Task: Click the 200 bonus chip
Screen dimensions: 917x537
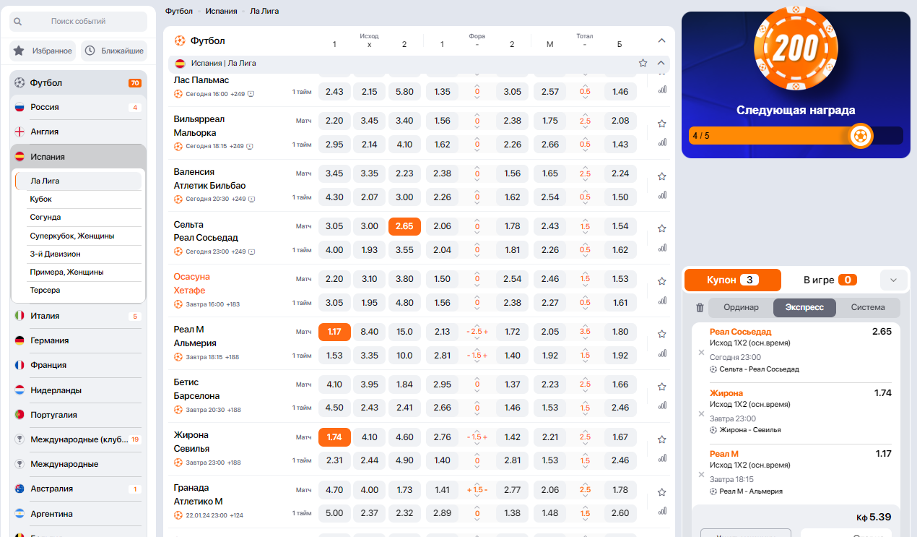Action: coord(796,47)
